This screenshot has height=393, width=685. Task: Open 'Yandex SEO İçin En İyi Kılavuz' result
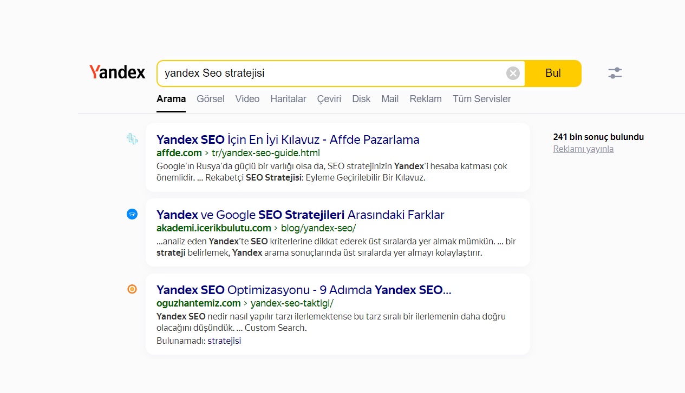pos(288,139)
